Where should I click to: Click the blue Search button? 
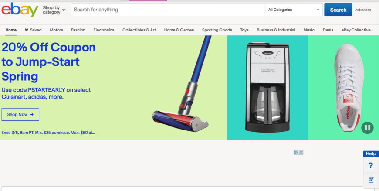click(x=338, y=10)
